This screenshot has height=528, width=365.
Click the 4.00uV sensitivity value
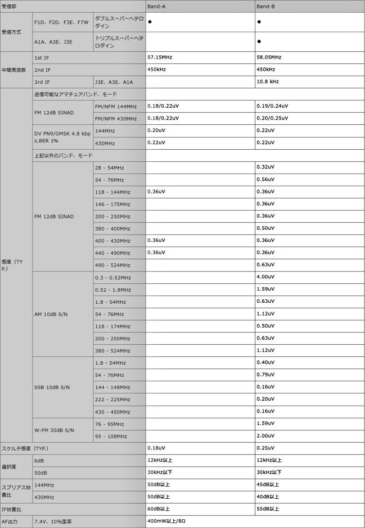265,277
